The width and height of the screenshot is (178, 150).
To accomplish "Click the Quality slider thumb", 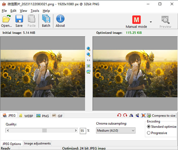I will click(44, 131).
